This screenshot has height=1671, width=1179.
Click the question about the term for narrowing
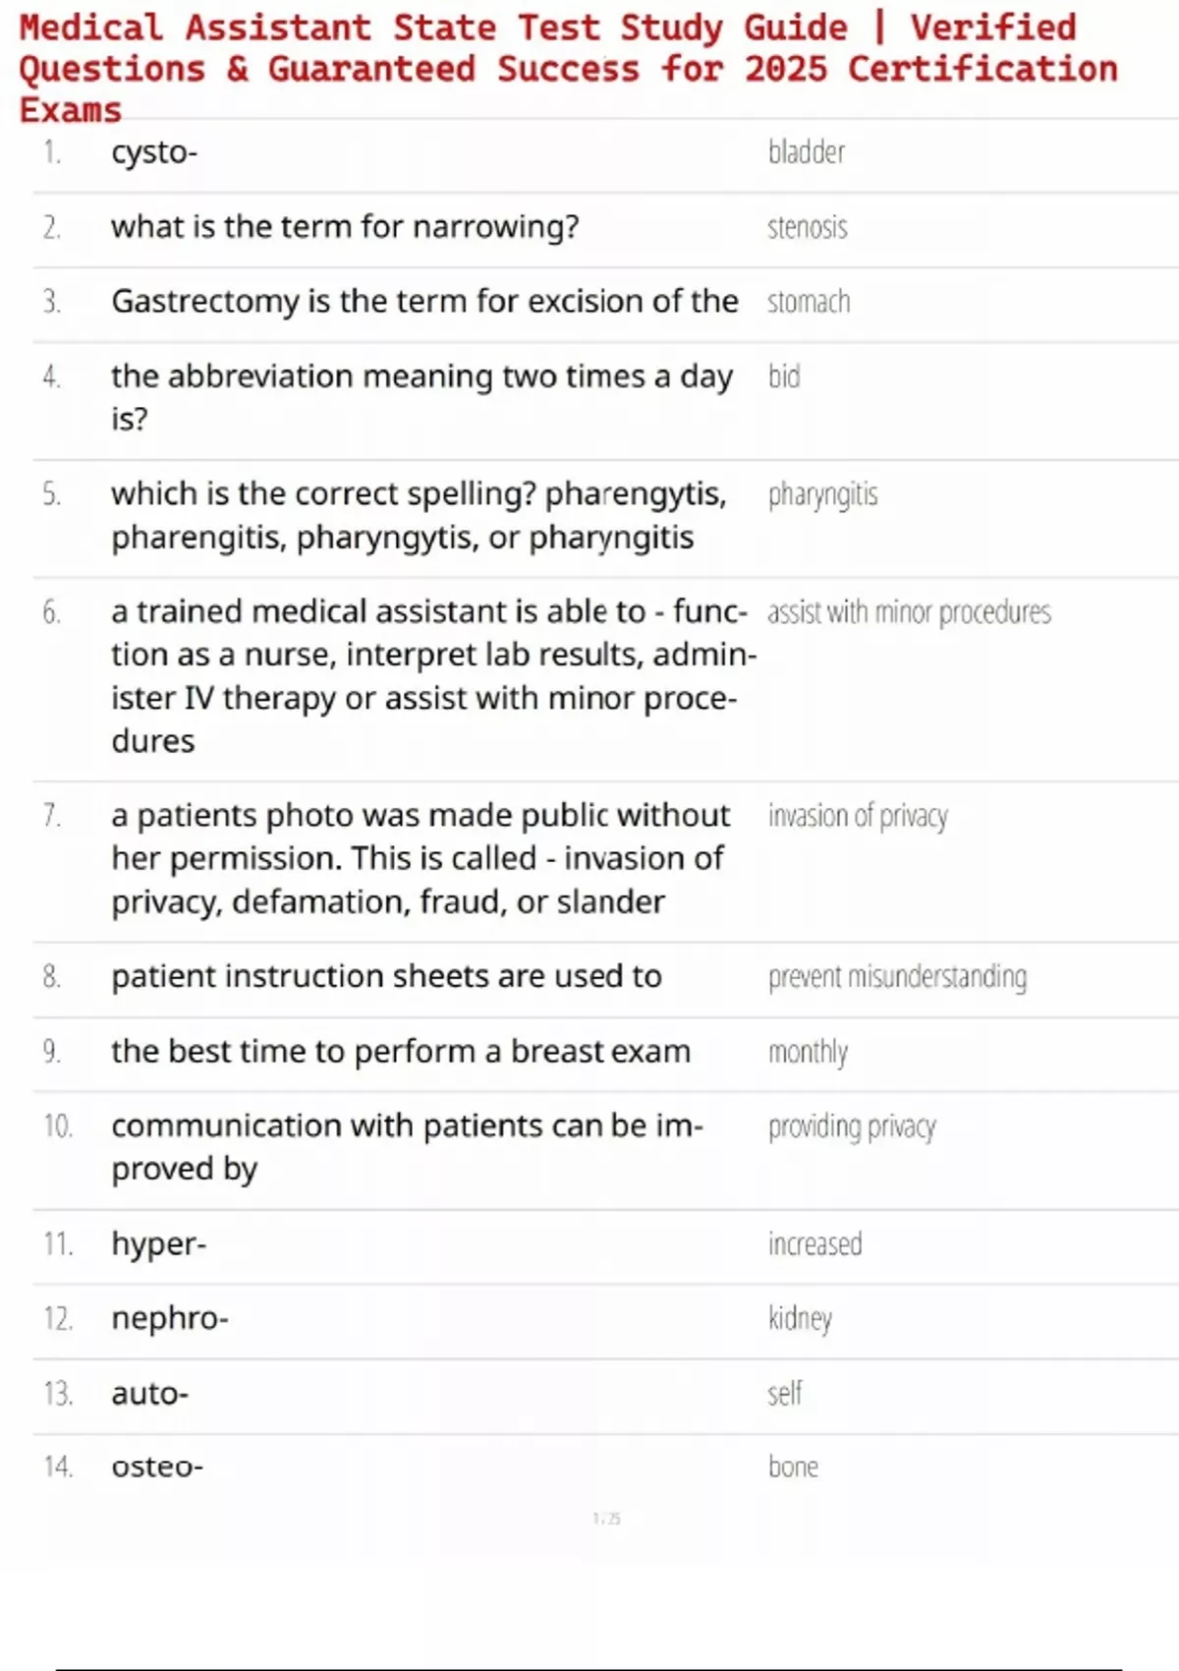tap(345, 227)
